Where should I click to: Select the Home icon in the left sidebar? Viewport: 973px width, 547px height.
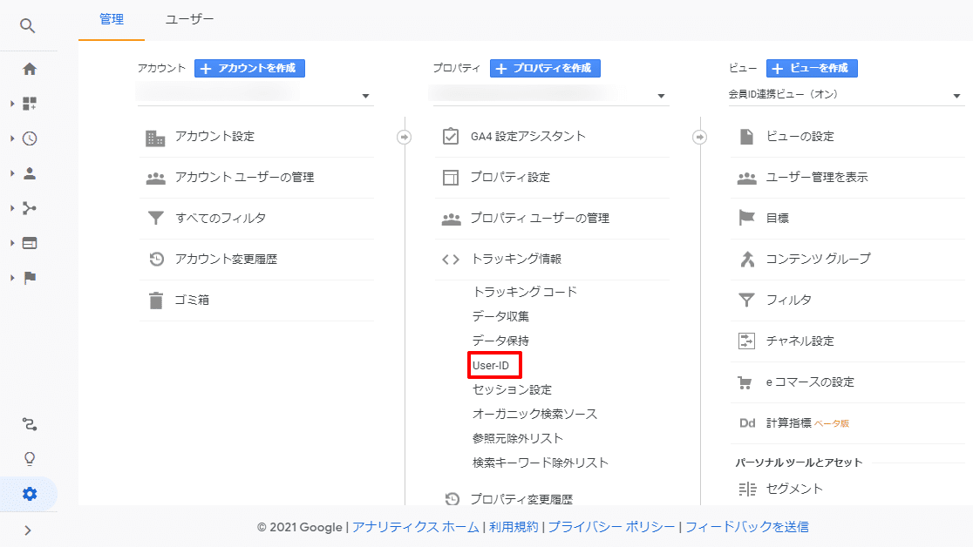(29, 68)
